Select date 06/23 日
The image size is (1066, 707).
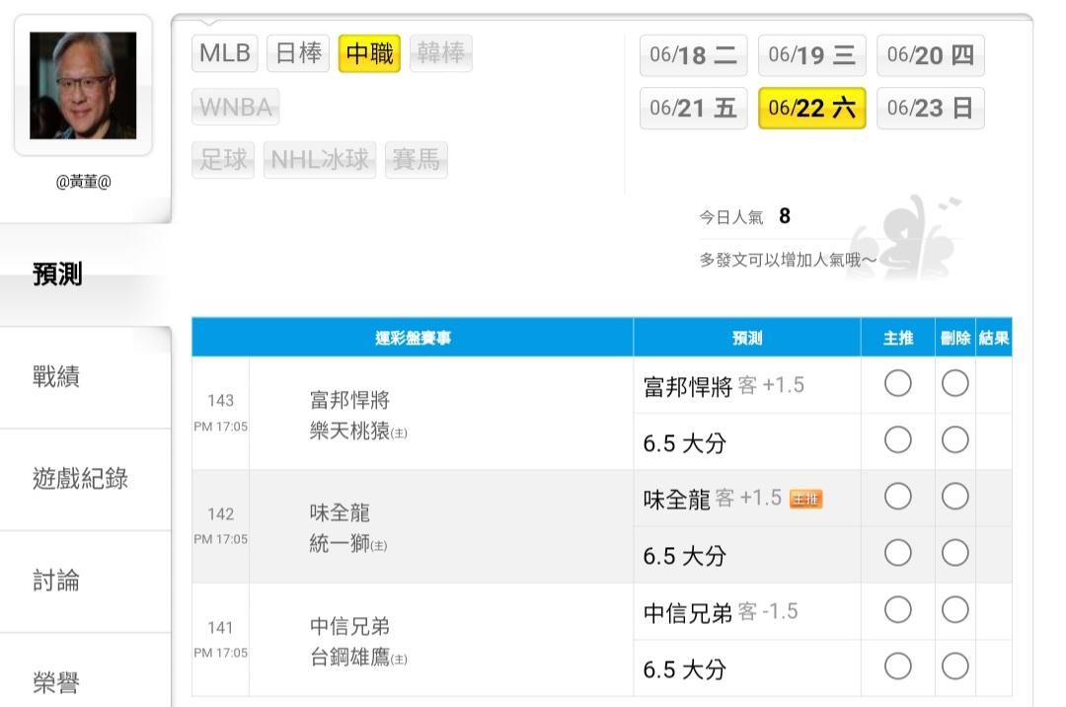(930, 108)
